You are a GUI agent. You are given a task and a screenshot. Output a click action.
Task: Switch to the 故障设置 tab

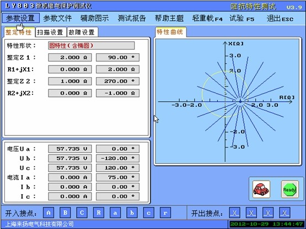[82, 32]
